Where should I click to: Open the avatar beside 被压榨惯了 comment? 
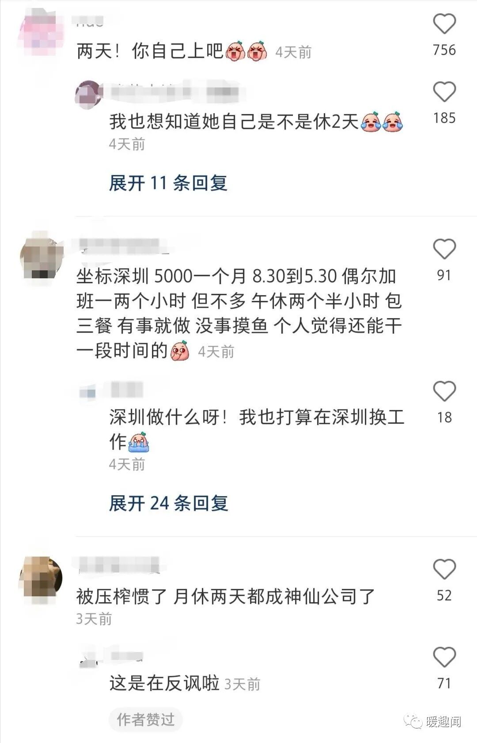coord(41,578)
